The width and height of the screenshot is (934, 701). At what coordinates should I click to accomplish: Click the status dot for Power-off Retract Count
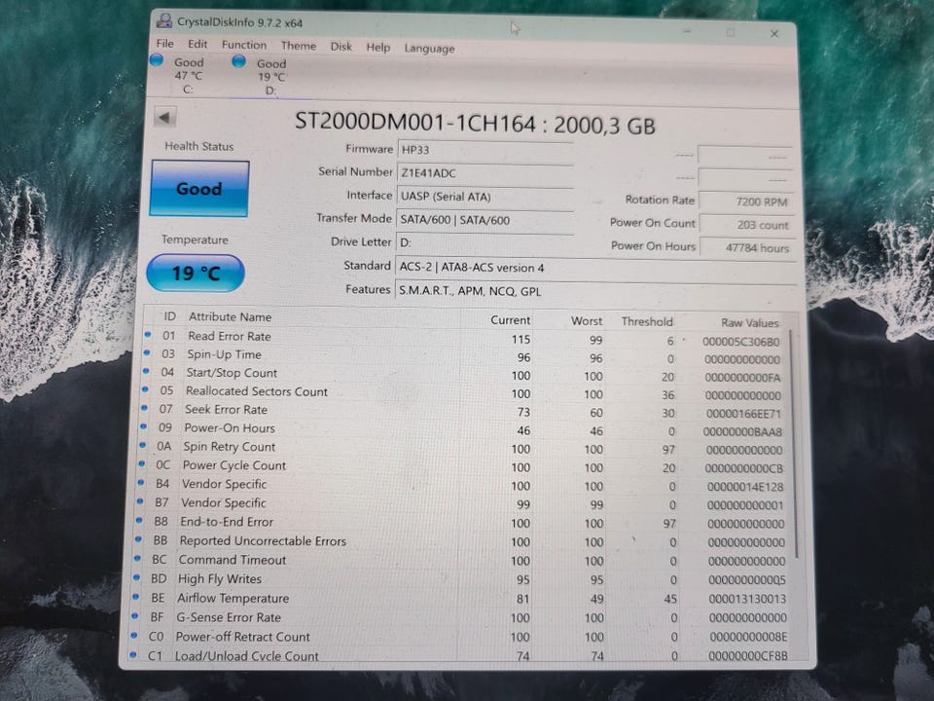(x=134, y=636)
